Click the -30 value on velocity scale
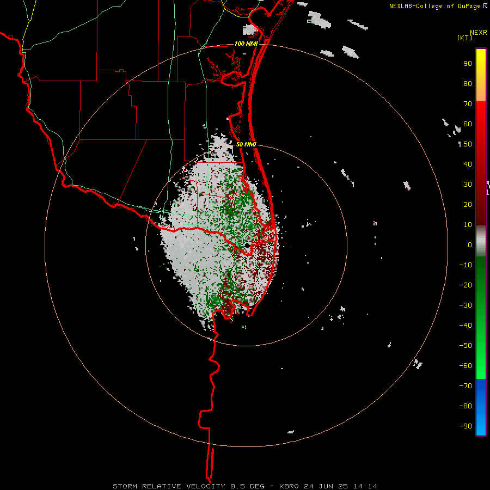Viewport: 490px width, 490px height. coord(465,305)
